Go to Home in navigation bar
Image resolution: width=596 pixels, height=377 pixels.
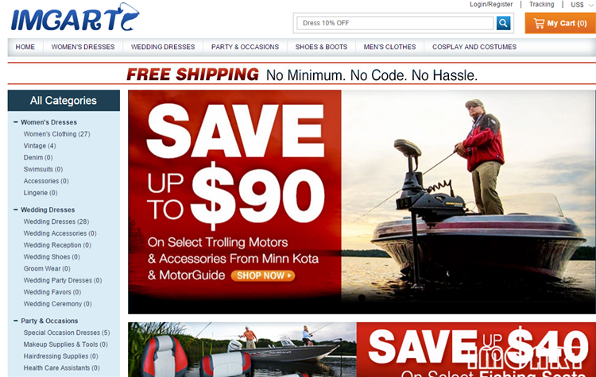(25, 47)
